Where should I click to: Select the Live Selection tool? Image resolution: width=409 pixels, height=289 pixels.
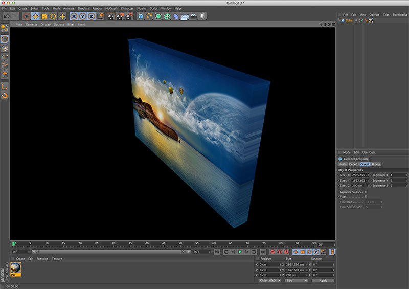tap(27, 16)
